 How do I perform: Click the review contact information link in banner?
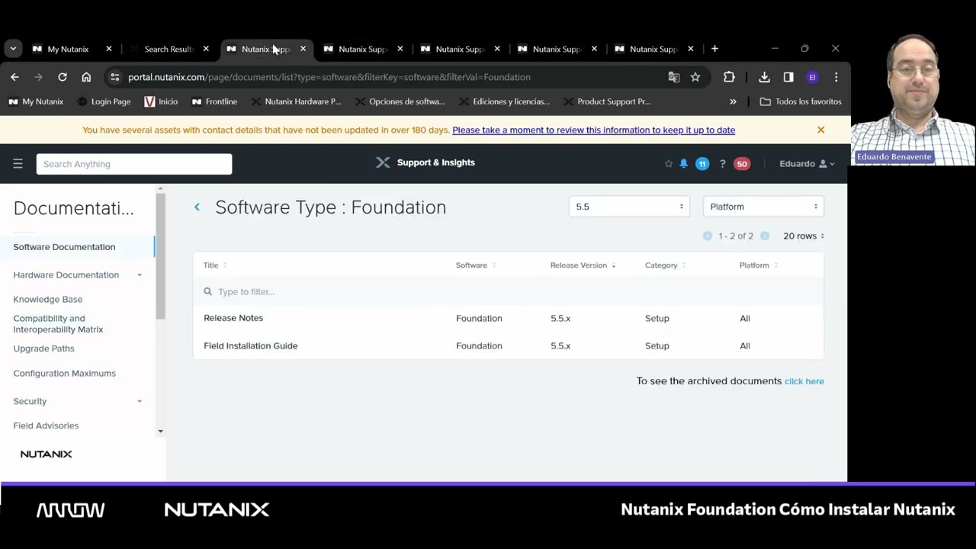click(593, 130)
